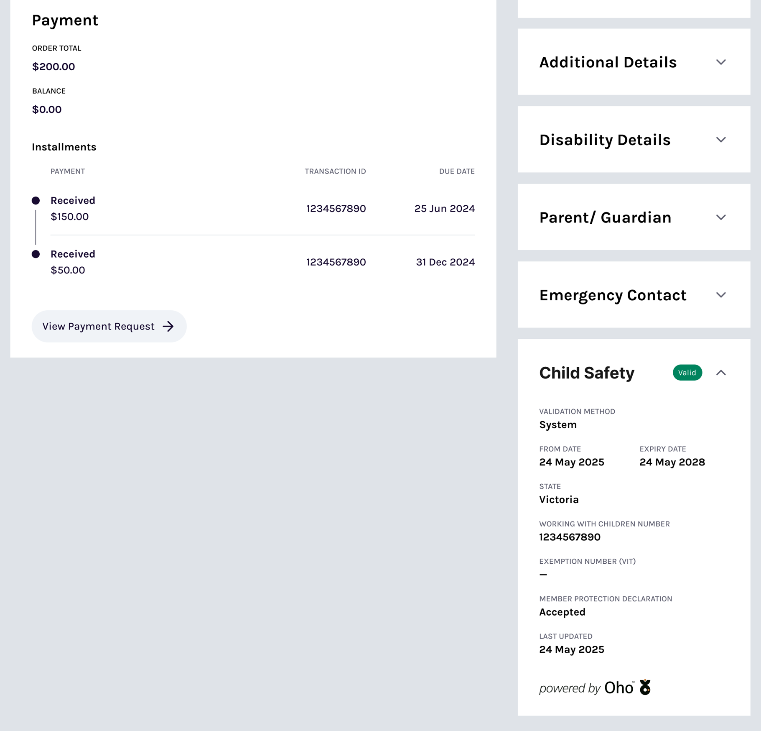Click the first installment status dot
Screen dimensions: 761x731
36,201
